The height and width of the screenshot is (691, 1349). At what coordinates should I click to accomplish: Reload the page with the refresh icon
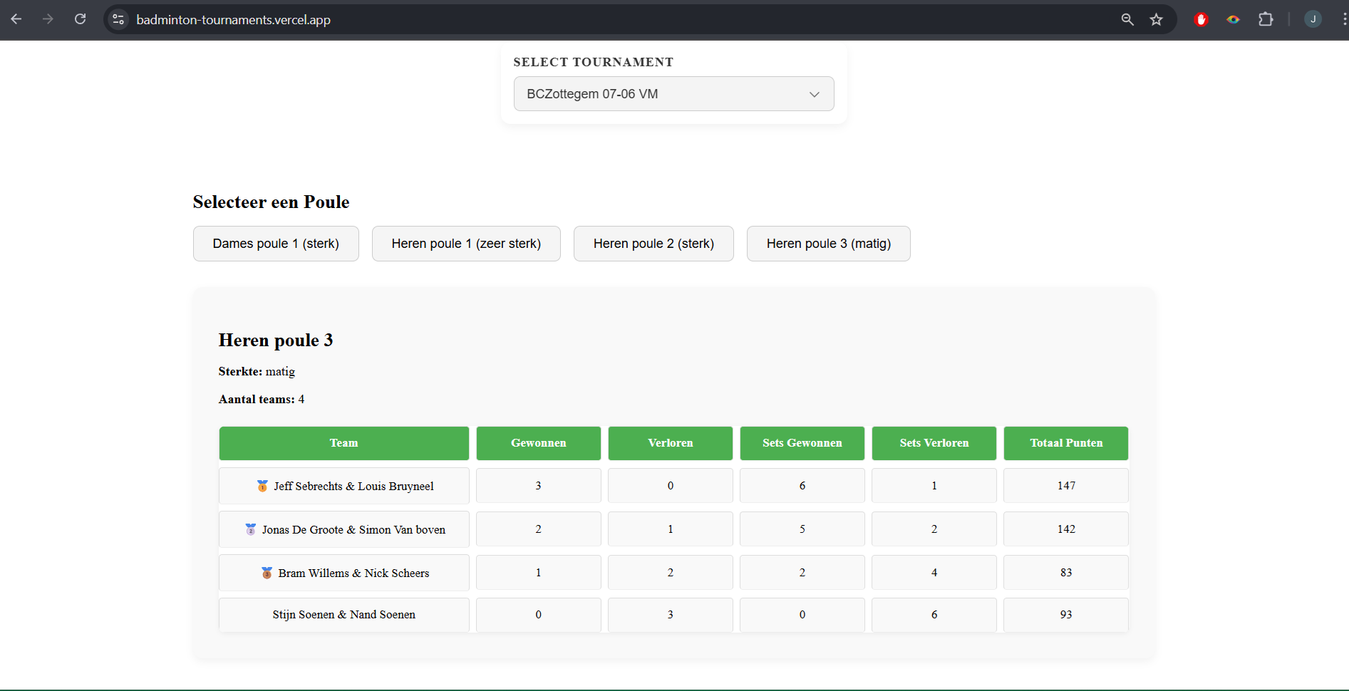(81, 19)
